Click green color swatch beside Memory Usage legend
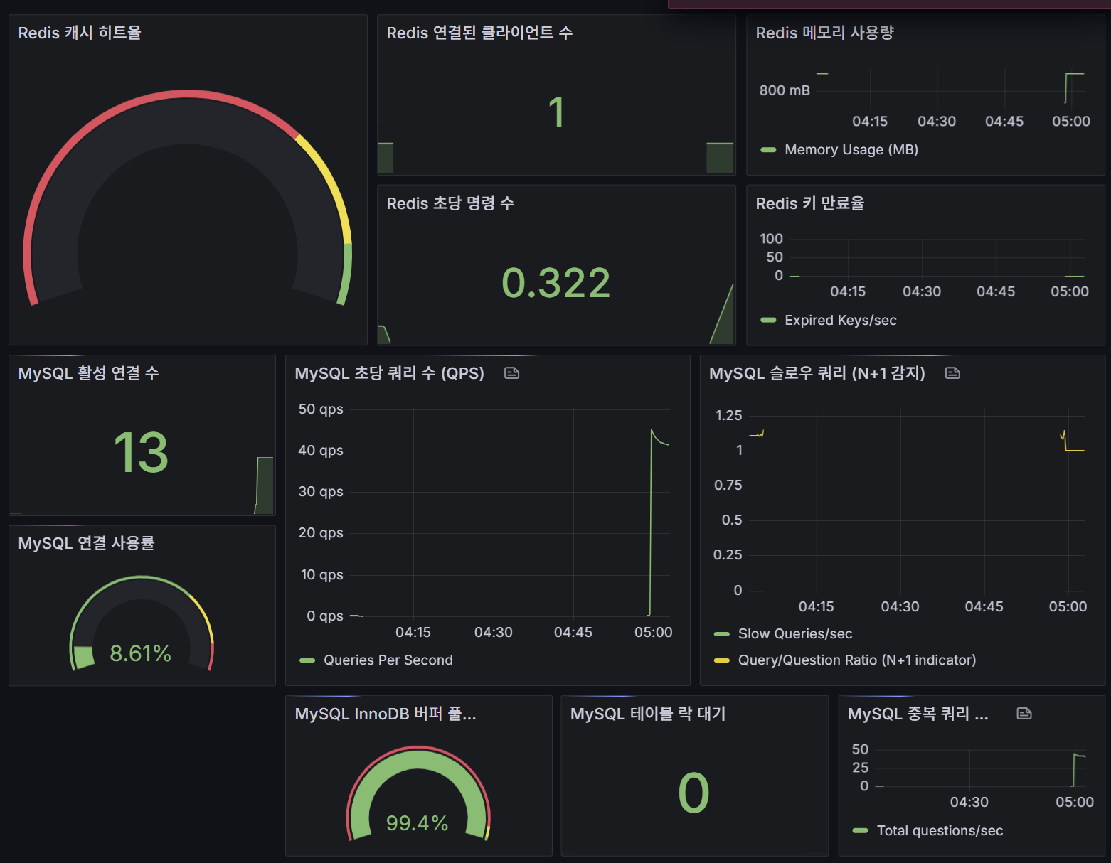This screenshot has width=1111, height=863. (768, 150)
